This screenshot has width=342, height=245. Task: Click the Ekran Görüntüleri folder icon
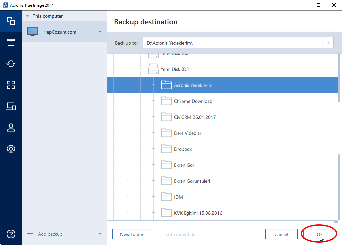tap(166, 181)
